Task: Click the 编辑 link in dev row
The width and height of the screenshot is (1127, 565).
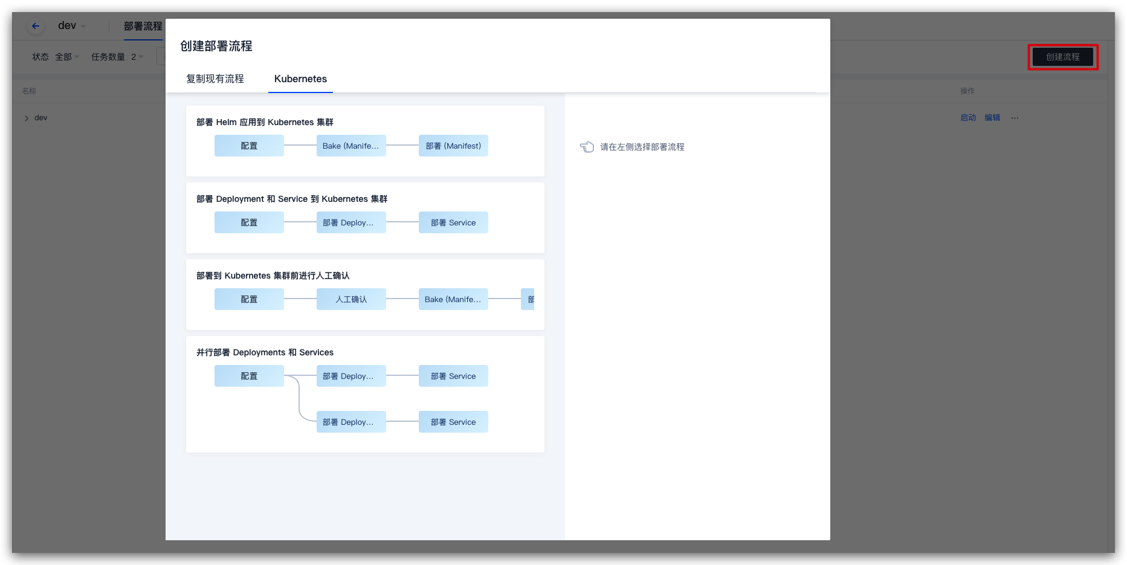Action: click(x=992, y=118)
